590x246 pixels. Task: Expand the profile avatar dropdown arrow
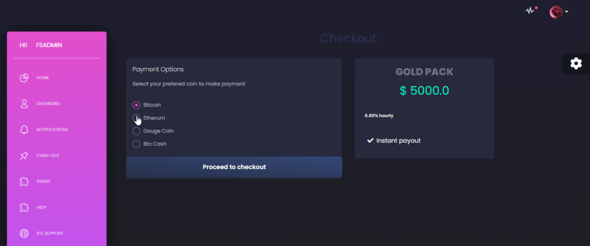point(566,12)
